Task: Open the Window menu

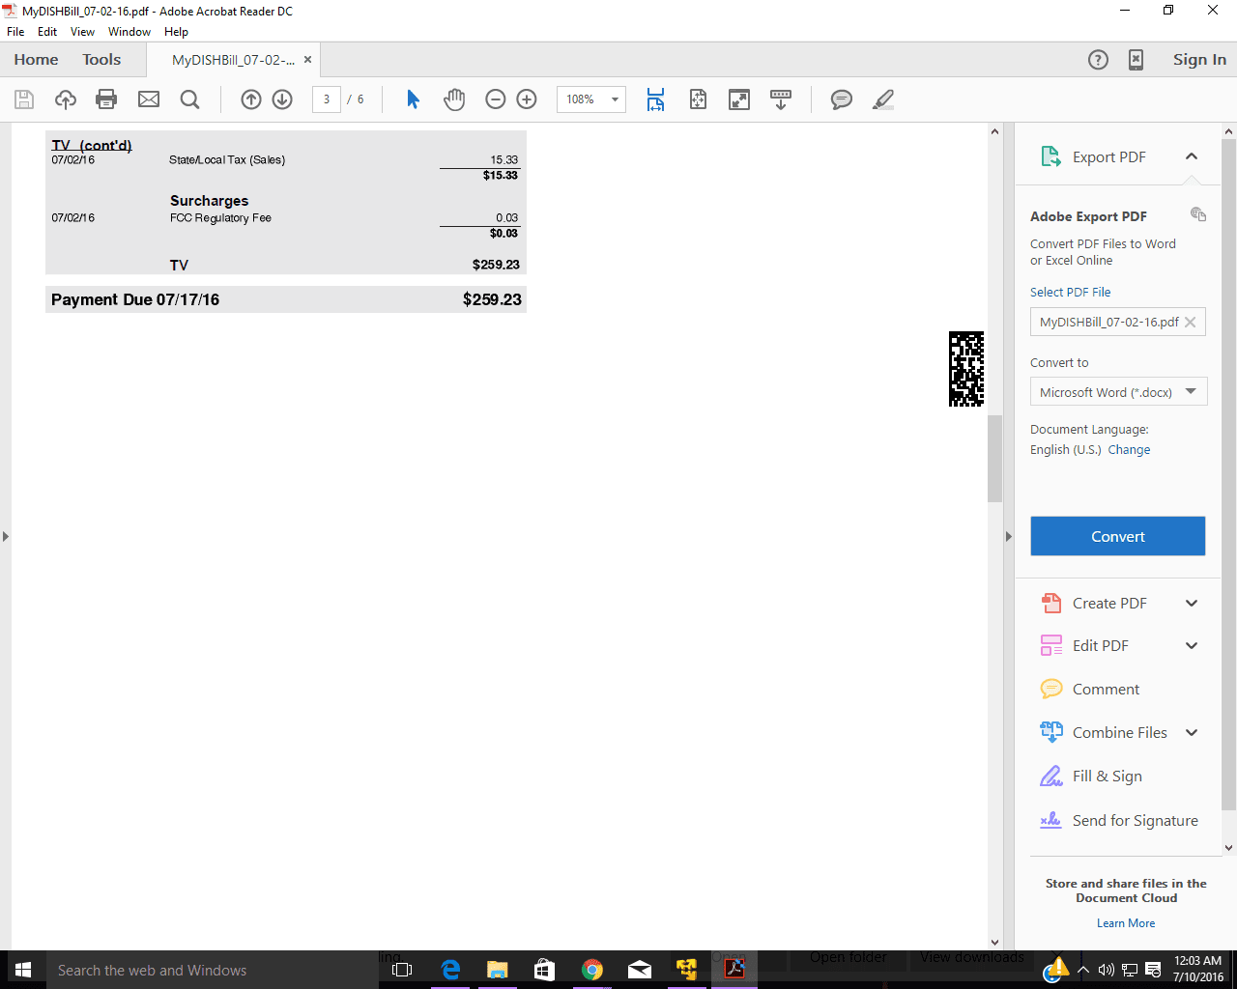Action: [x=129, y=32]
